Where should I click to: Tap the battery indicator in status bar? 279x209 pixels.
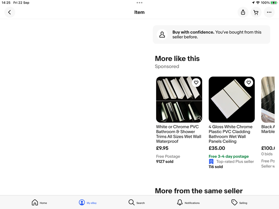tap(274, 3)
